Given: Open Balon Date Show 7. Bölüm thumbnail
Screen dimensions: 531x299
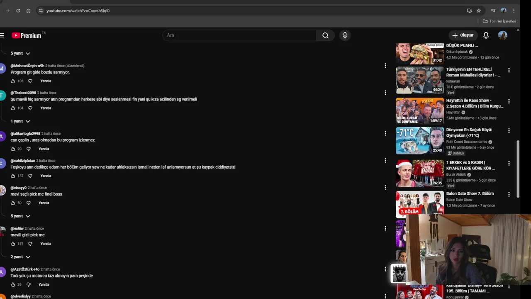Looking at the screenshot, I should click(420, 203).
